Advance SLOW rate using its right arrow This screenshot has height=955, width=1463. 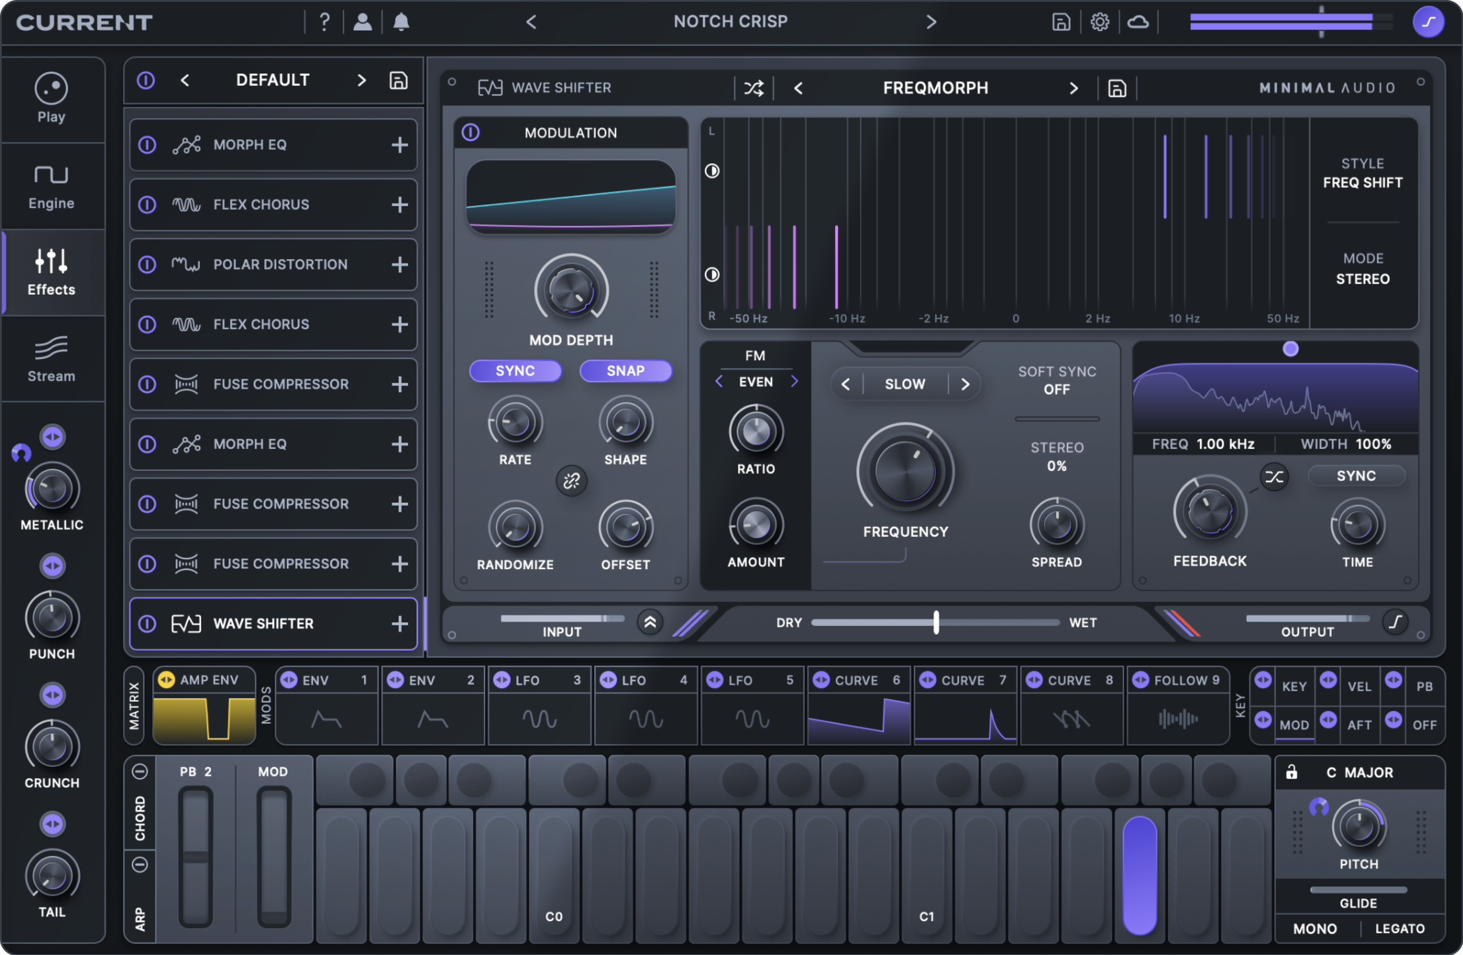pyautogui.click(x=965, y=384)
